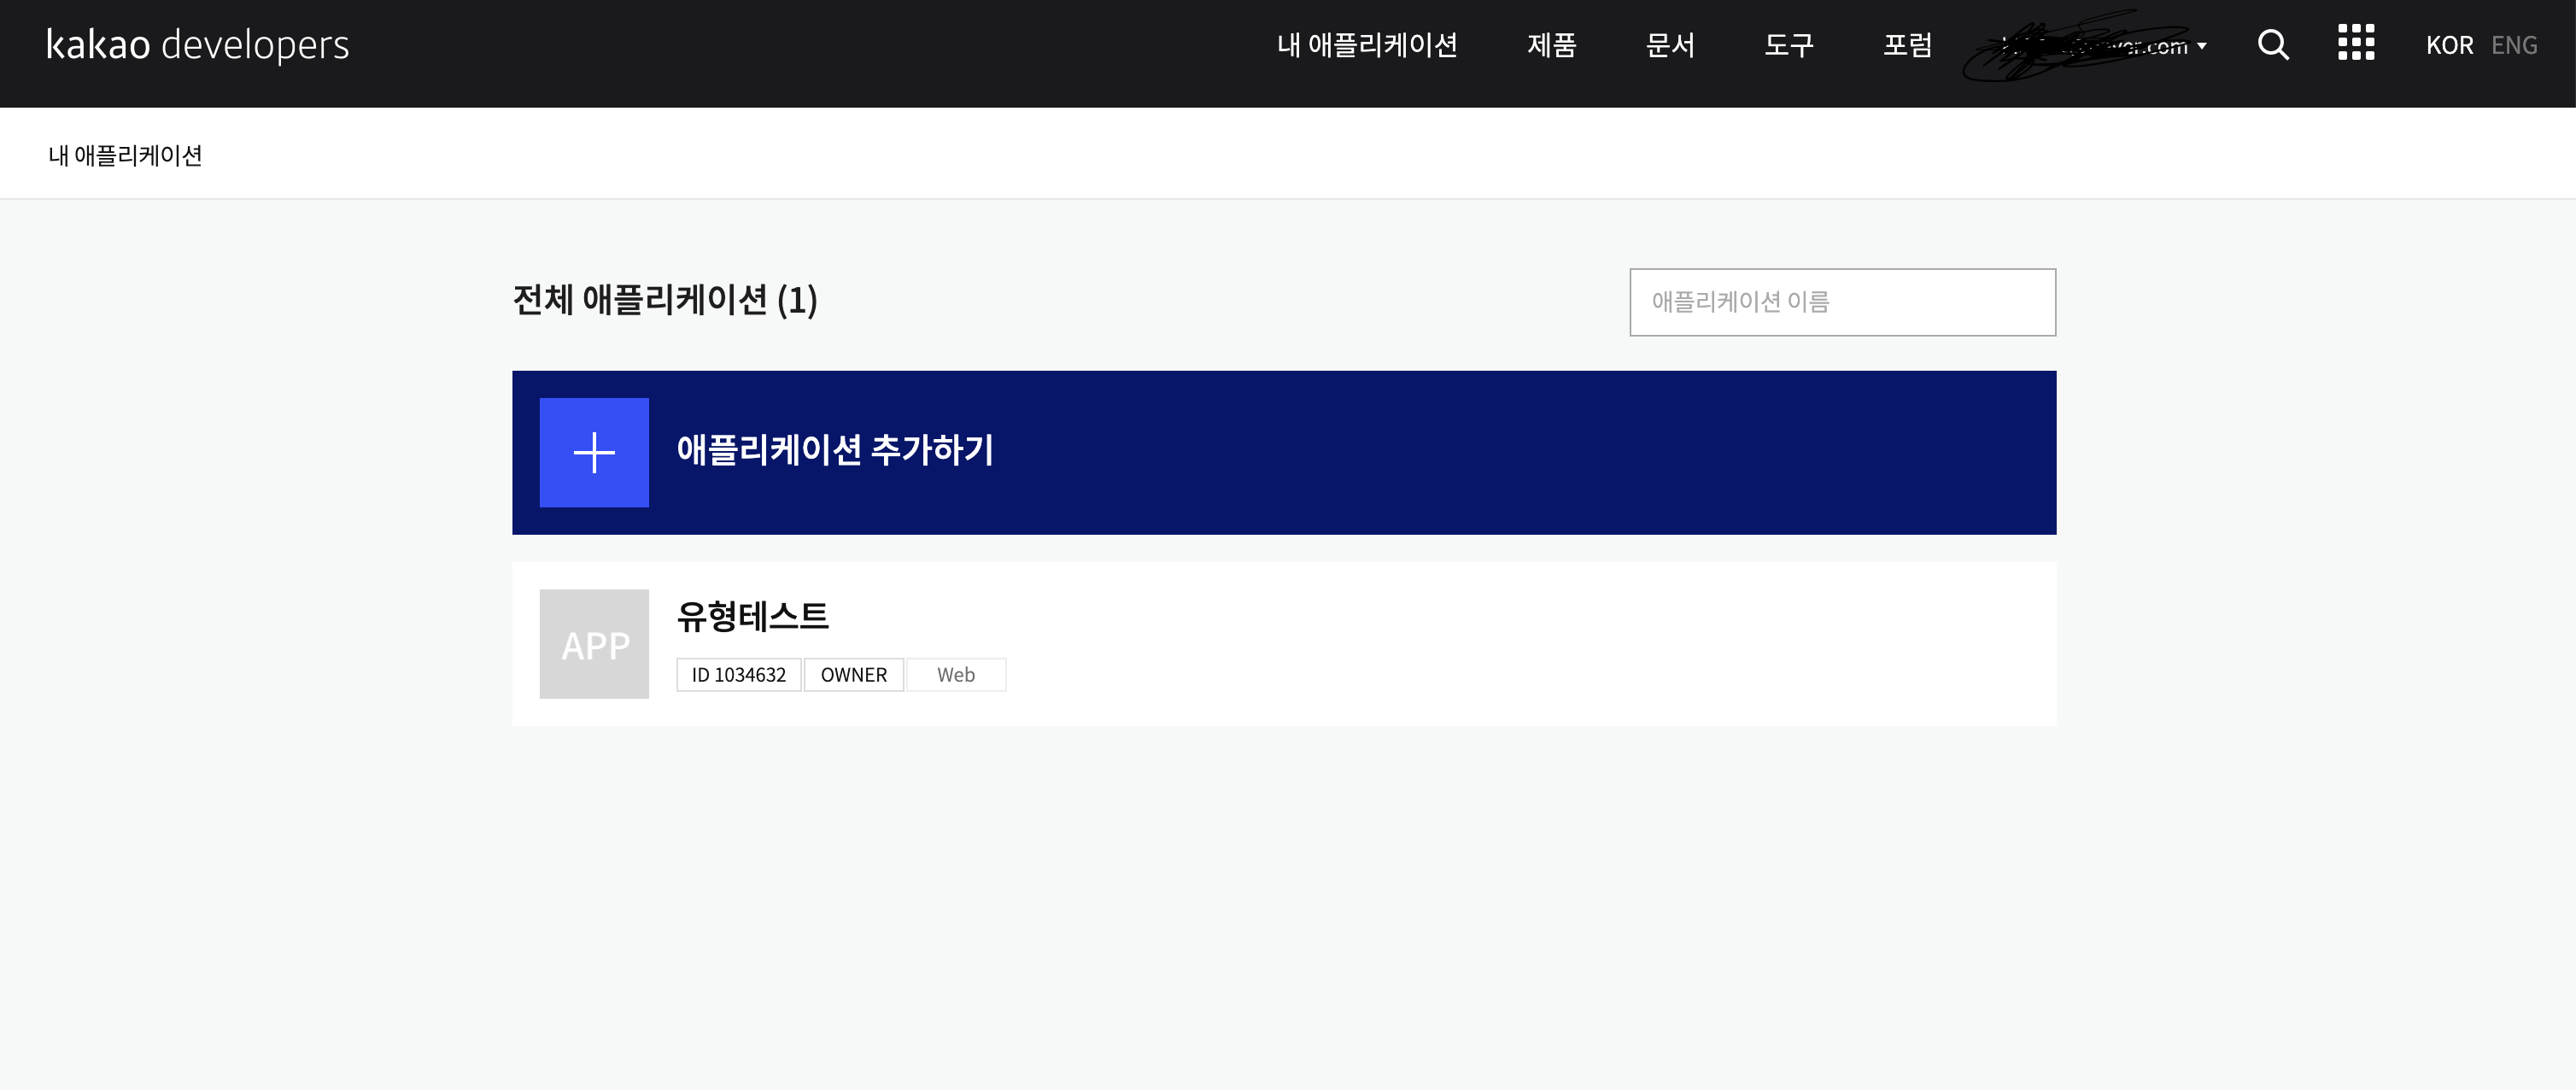Switch language to ENG

pos(2513,45)
